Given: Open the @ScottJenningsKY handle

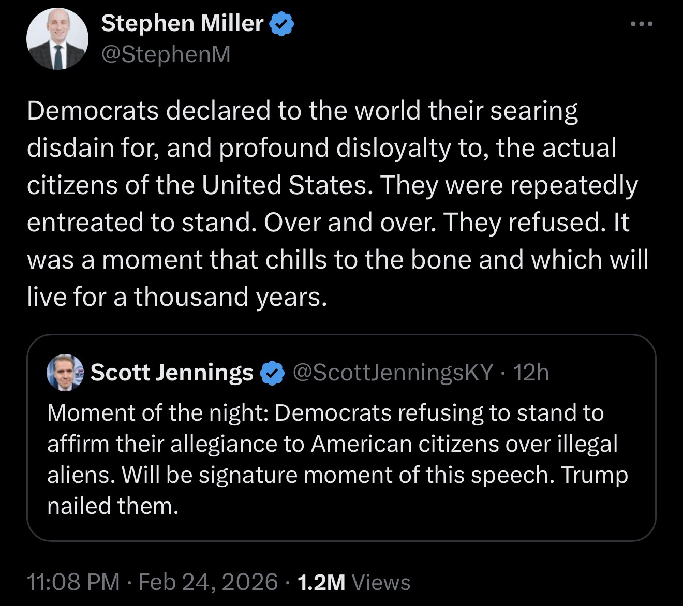Looking at the screenshot, I should coord(393,372).
